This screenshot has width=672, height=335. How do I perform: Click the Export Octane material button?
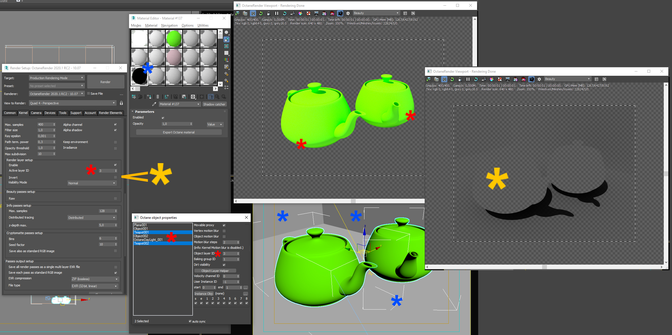click(x=179, y=132)
